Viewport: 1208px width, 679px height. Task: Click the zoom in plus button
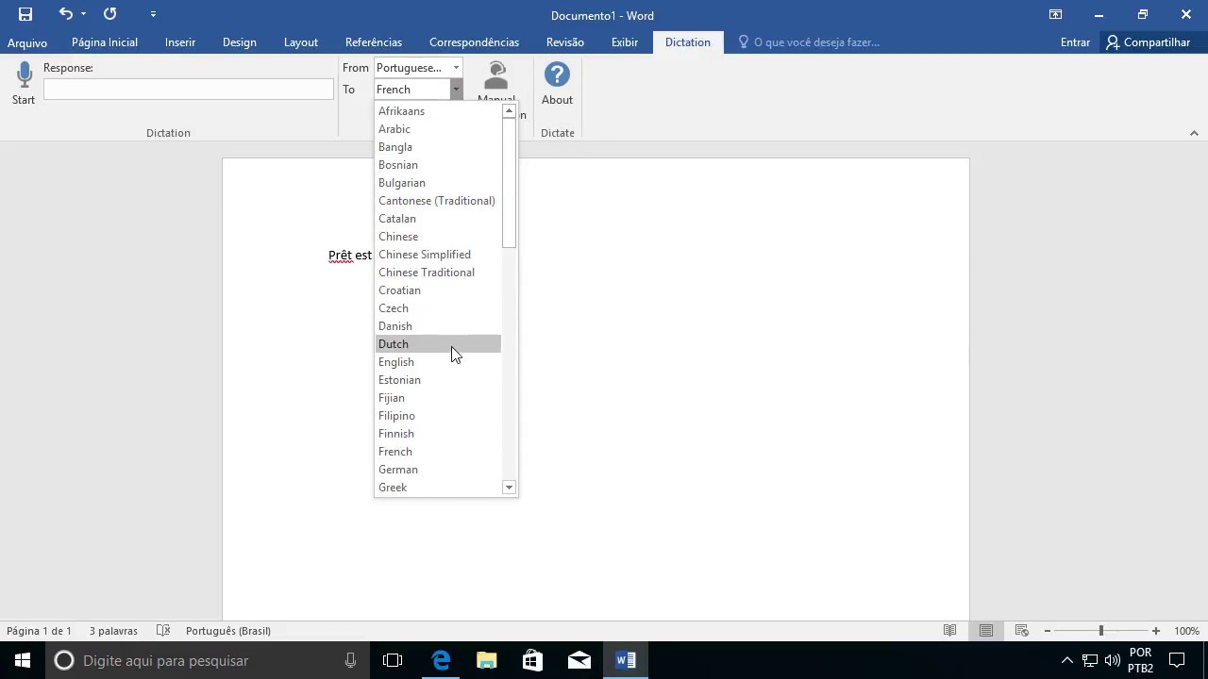point(1156,631)
